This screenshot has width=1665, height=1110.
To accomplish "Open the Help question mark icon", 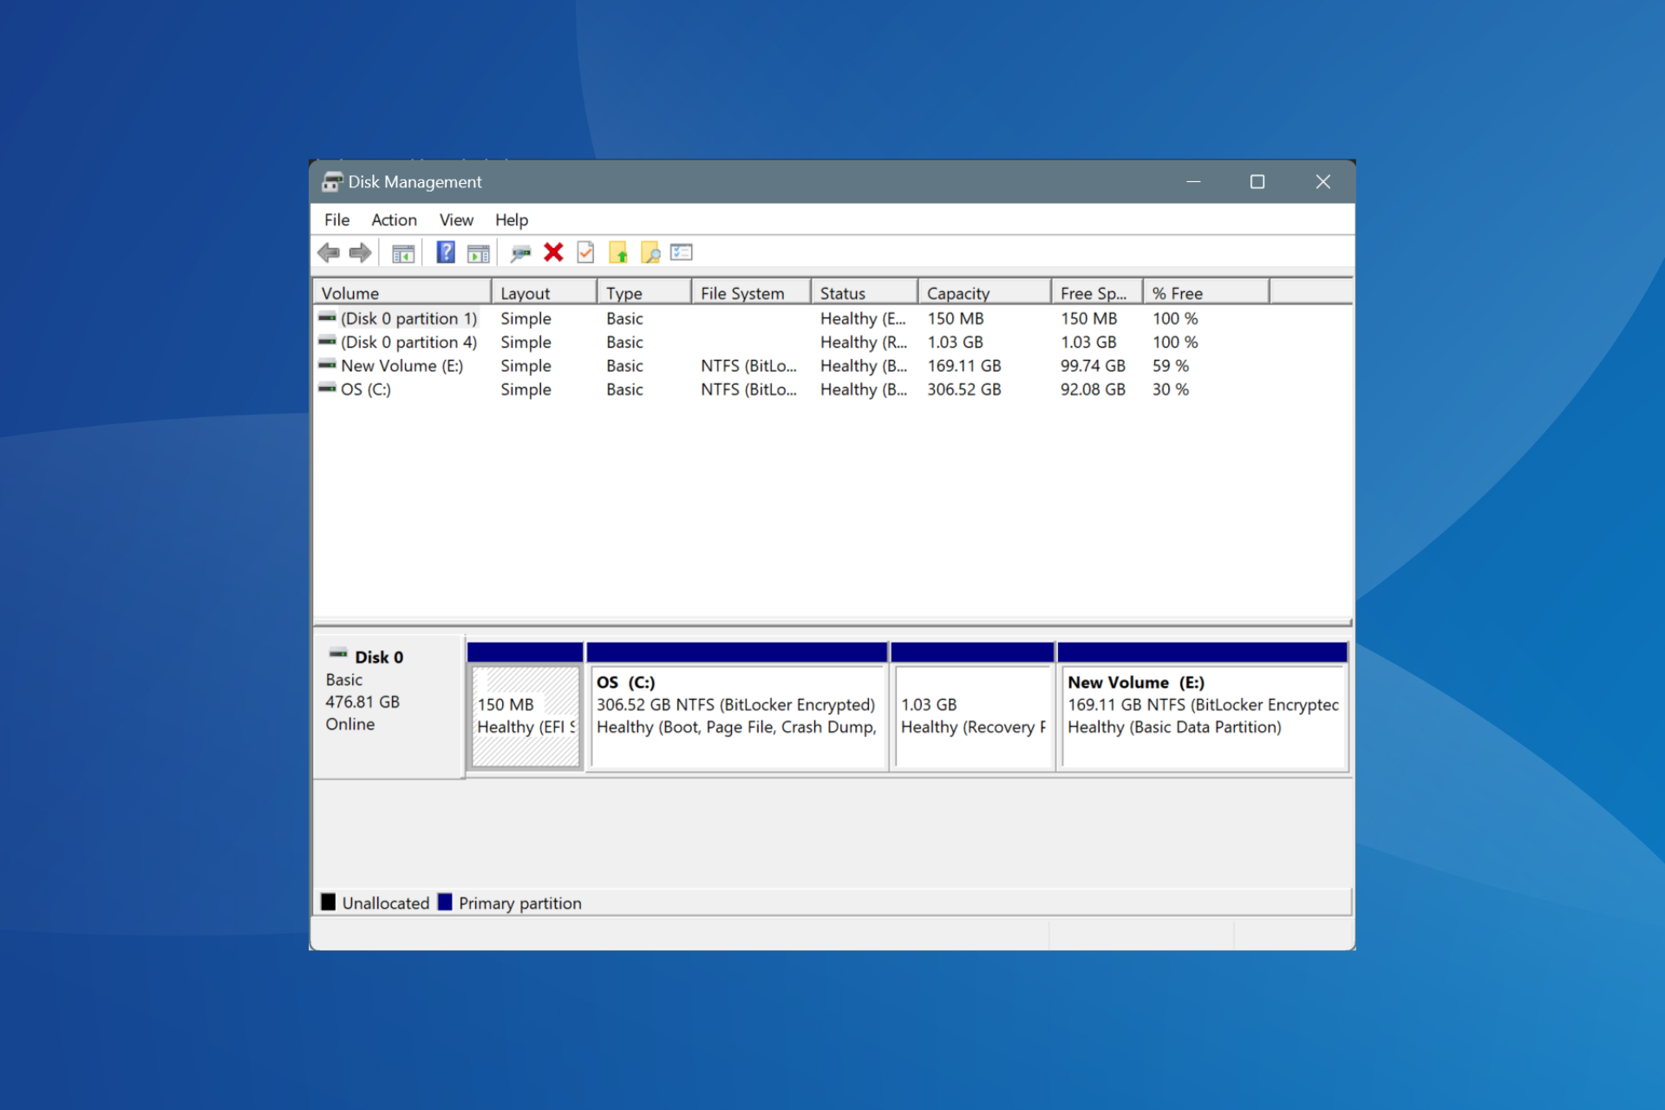I will point(446,252).
